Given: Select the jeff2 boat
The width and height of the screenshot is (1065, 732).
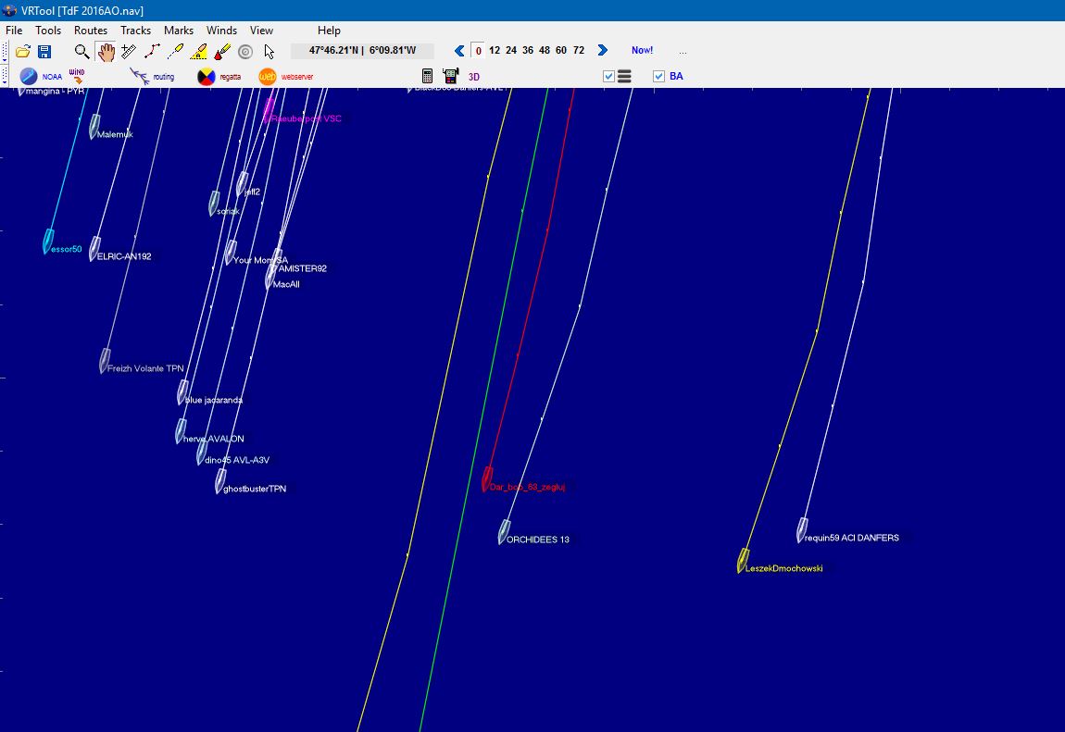Looking at the screenshot, I should [x=242, y=184].
